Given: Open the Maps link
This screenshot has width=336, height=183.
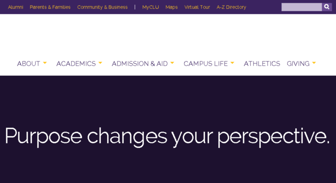Looking at the screenshot, I should [x=172, y=7].
